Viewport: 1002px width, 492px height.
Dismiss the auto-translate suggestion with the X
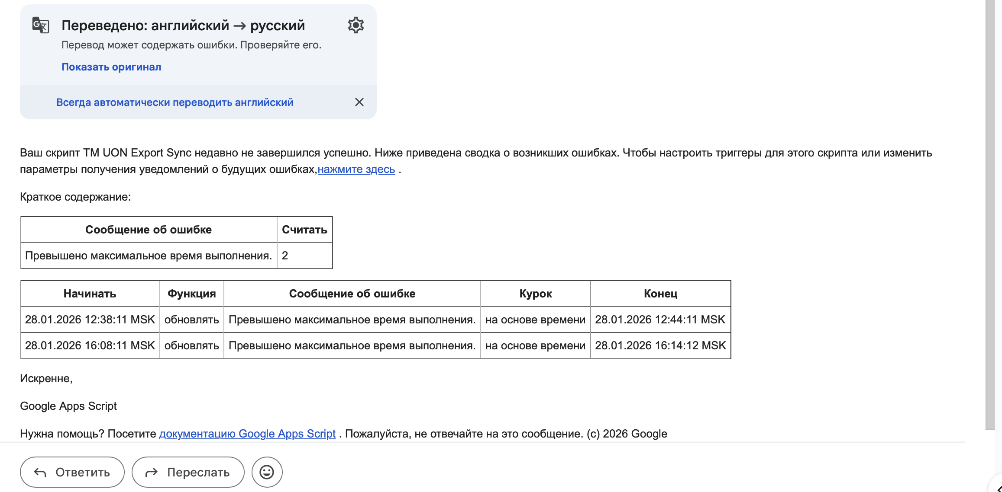point(359,102)
